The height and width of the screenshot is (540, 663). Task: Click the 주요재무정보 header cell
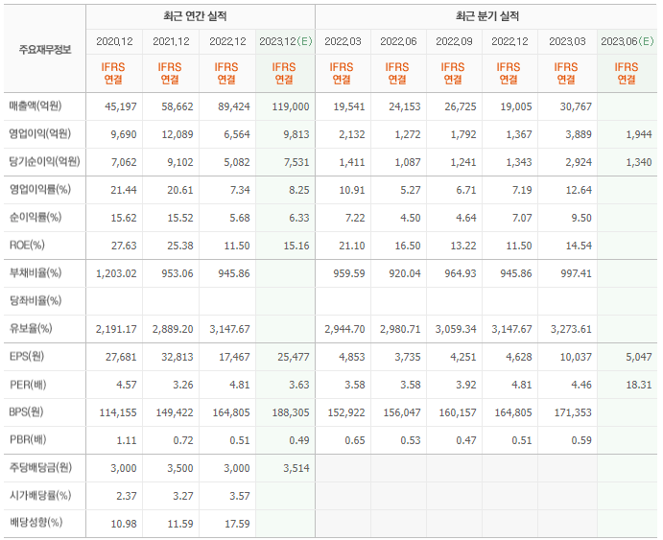tap(45, 50)
